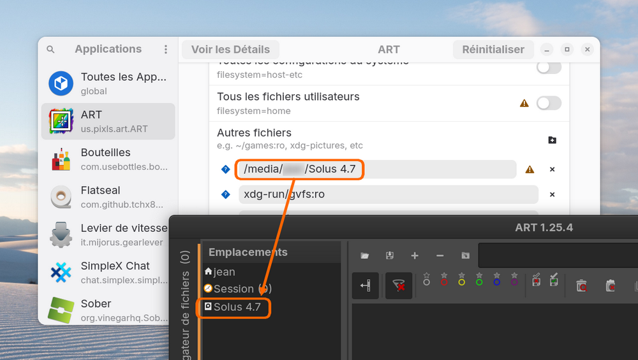Click the blue help icon beside xdg-run/gvfs:ro
Viewport: 638px width, 360px height.
(225, 195)
